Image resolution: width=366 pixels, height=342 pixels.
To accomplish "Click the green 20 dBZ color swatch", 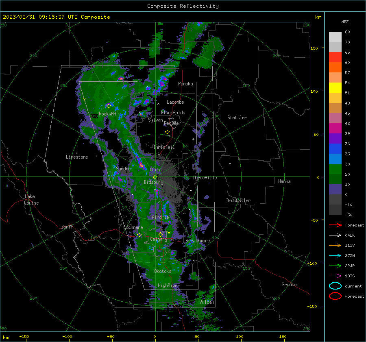I will pos(335,169).
